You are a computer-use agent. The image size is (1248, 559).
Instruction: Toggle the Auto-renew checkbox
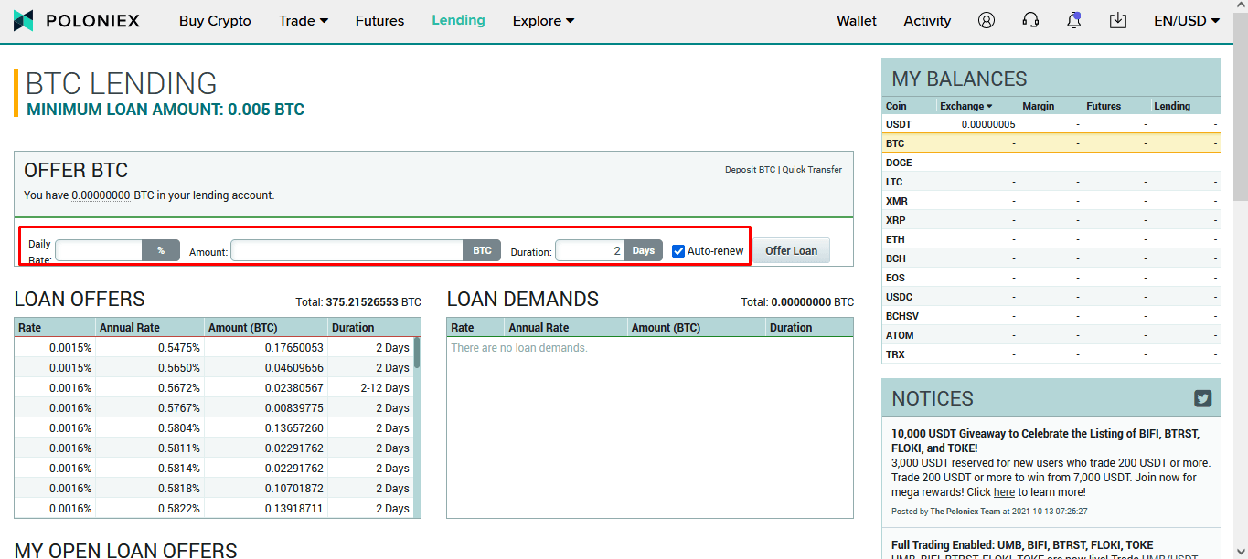678,251
